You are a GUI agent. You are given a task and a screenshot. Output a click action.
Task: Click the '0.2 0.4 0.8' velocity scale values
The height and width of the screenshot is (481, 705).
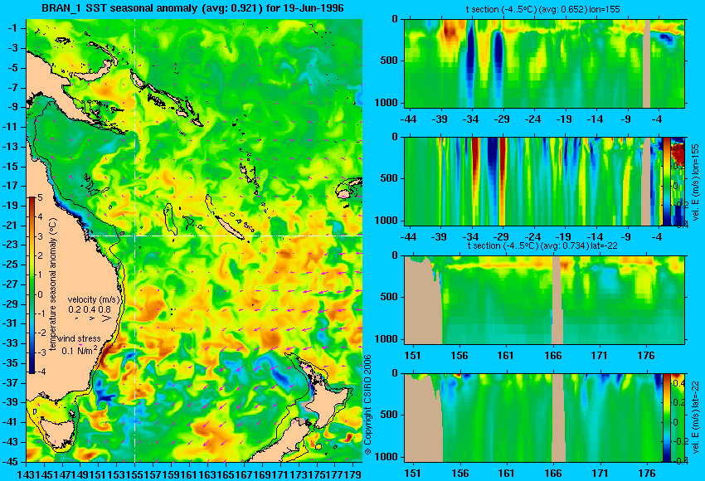pyautogui.click(x=90, y=309)
